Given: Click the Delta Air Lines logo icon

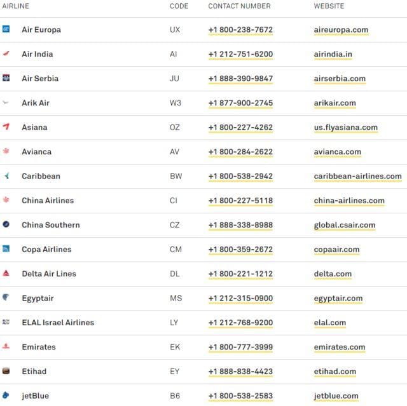Looking at the screenshot, I should [x=6, y=273].
